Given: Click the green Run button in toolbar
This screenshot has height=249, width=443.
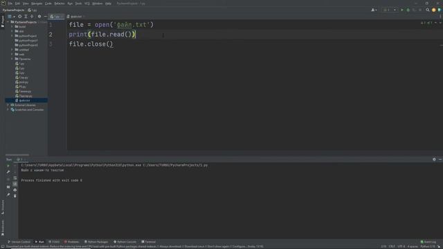Looking at the screenshot, I should 402,10.
